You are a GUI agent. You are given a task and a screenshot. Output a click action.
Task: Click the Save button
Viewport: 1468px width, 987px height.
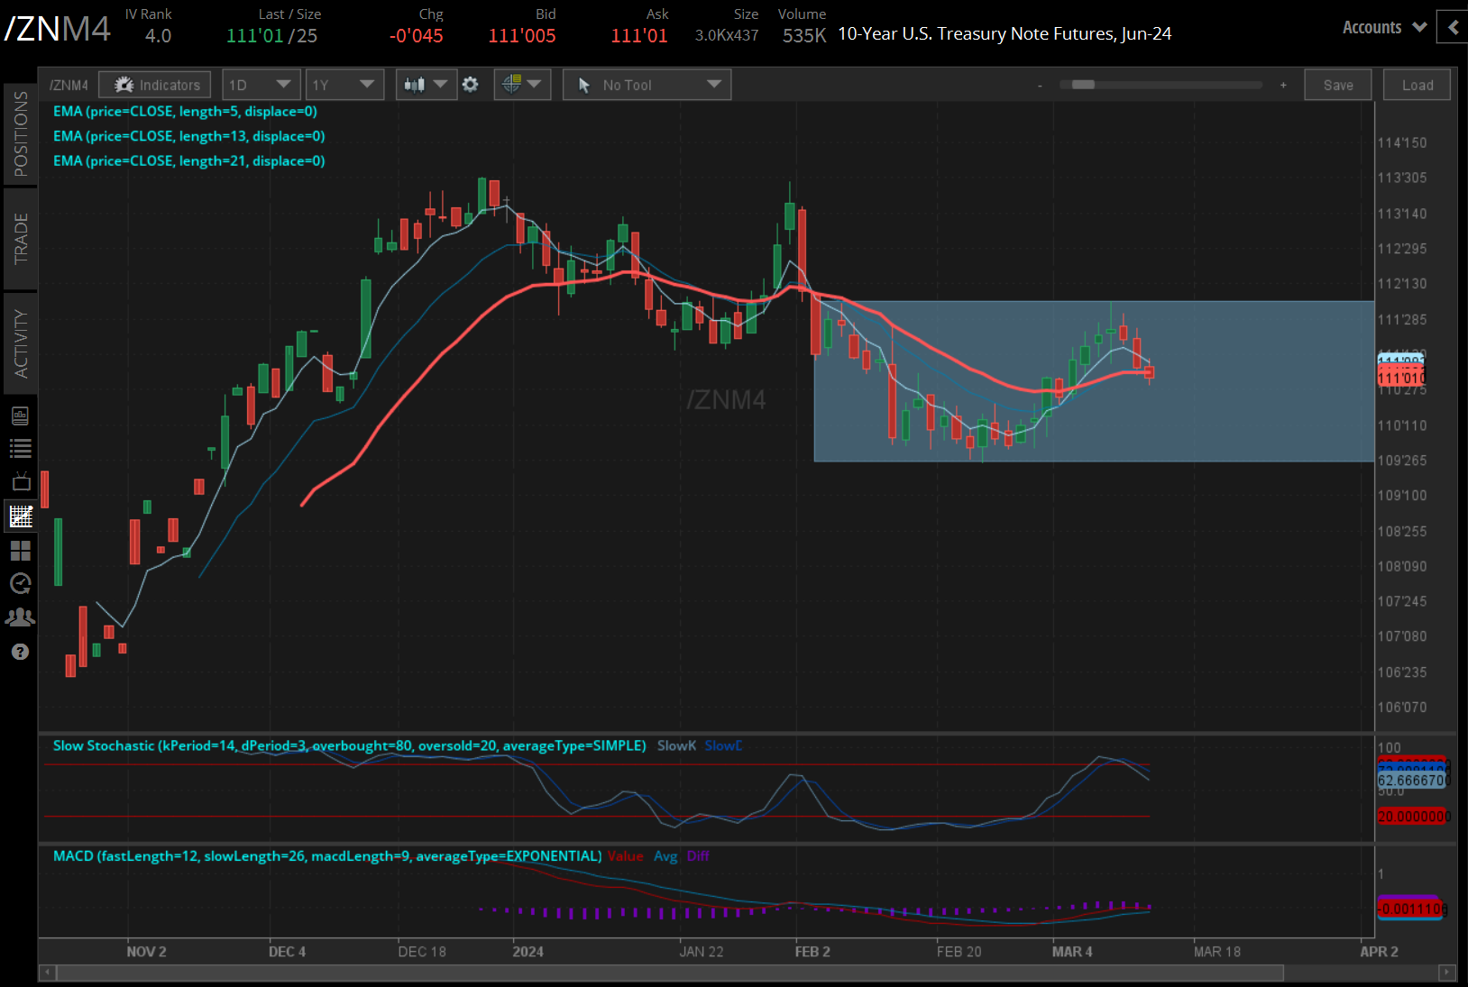point(1338,85)
